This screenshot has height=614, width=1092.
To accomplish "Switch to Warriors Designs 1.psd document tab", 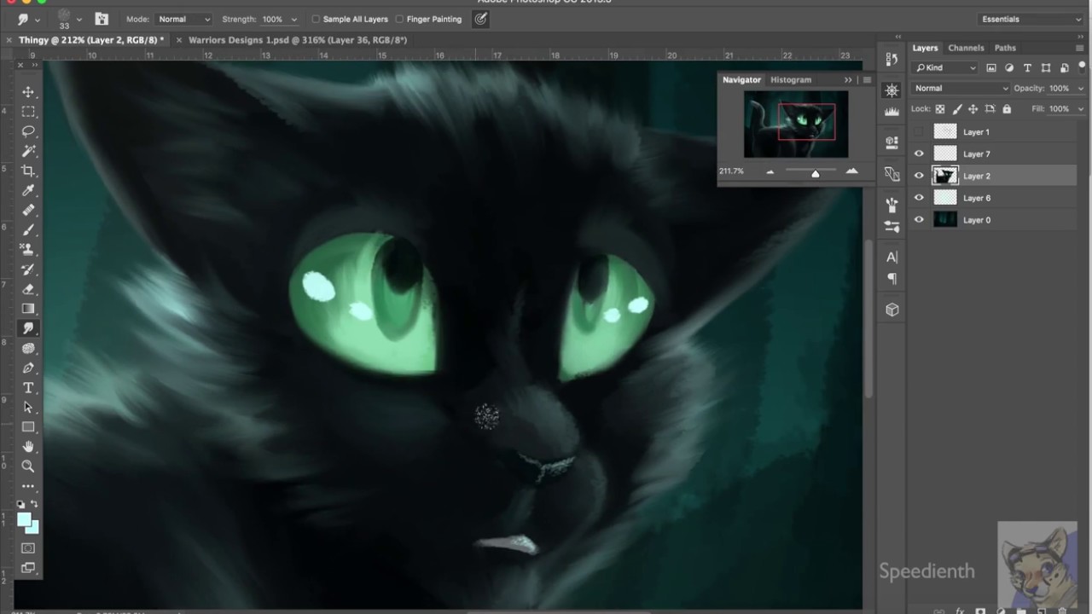I will click(298, 40).
